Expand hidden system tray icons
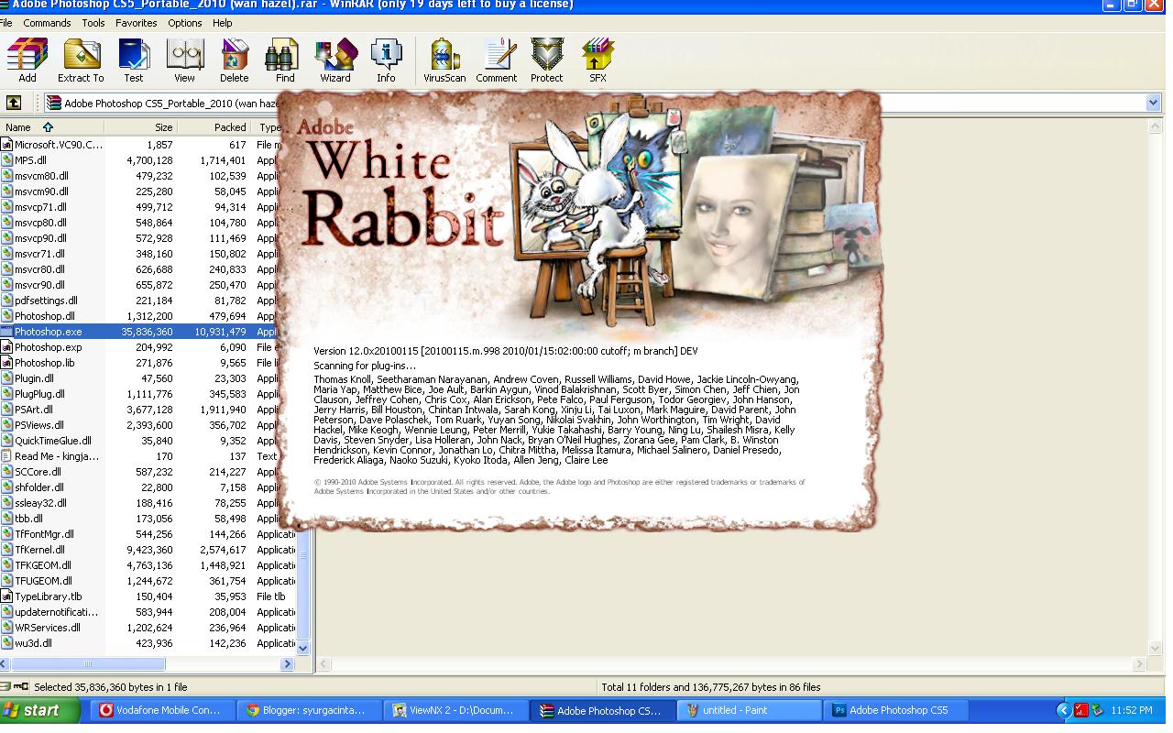 (x=1063, y=710)
